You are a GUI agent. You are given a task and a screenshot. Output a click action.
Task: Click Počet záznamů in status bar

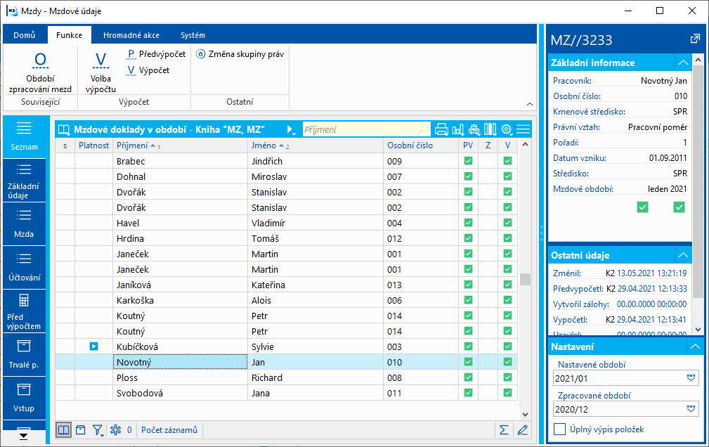pyautogui.click(x=169, y=430)
